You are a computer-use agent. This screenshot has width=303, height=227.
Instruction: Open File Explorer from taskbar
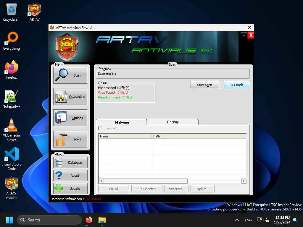(x=102, y=220)
